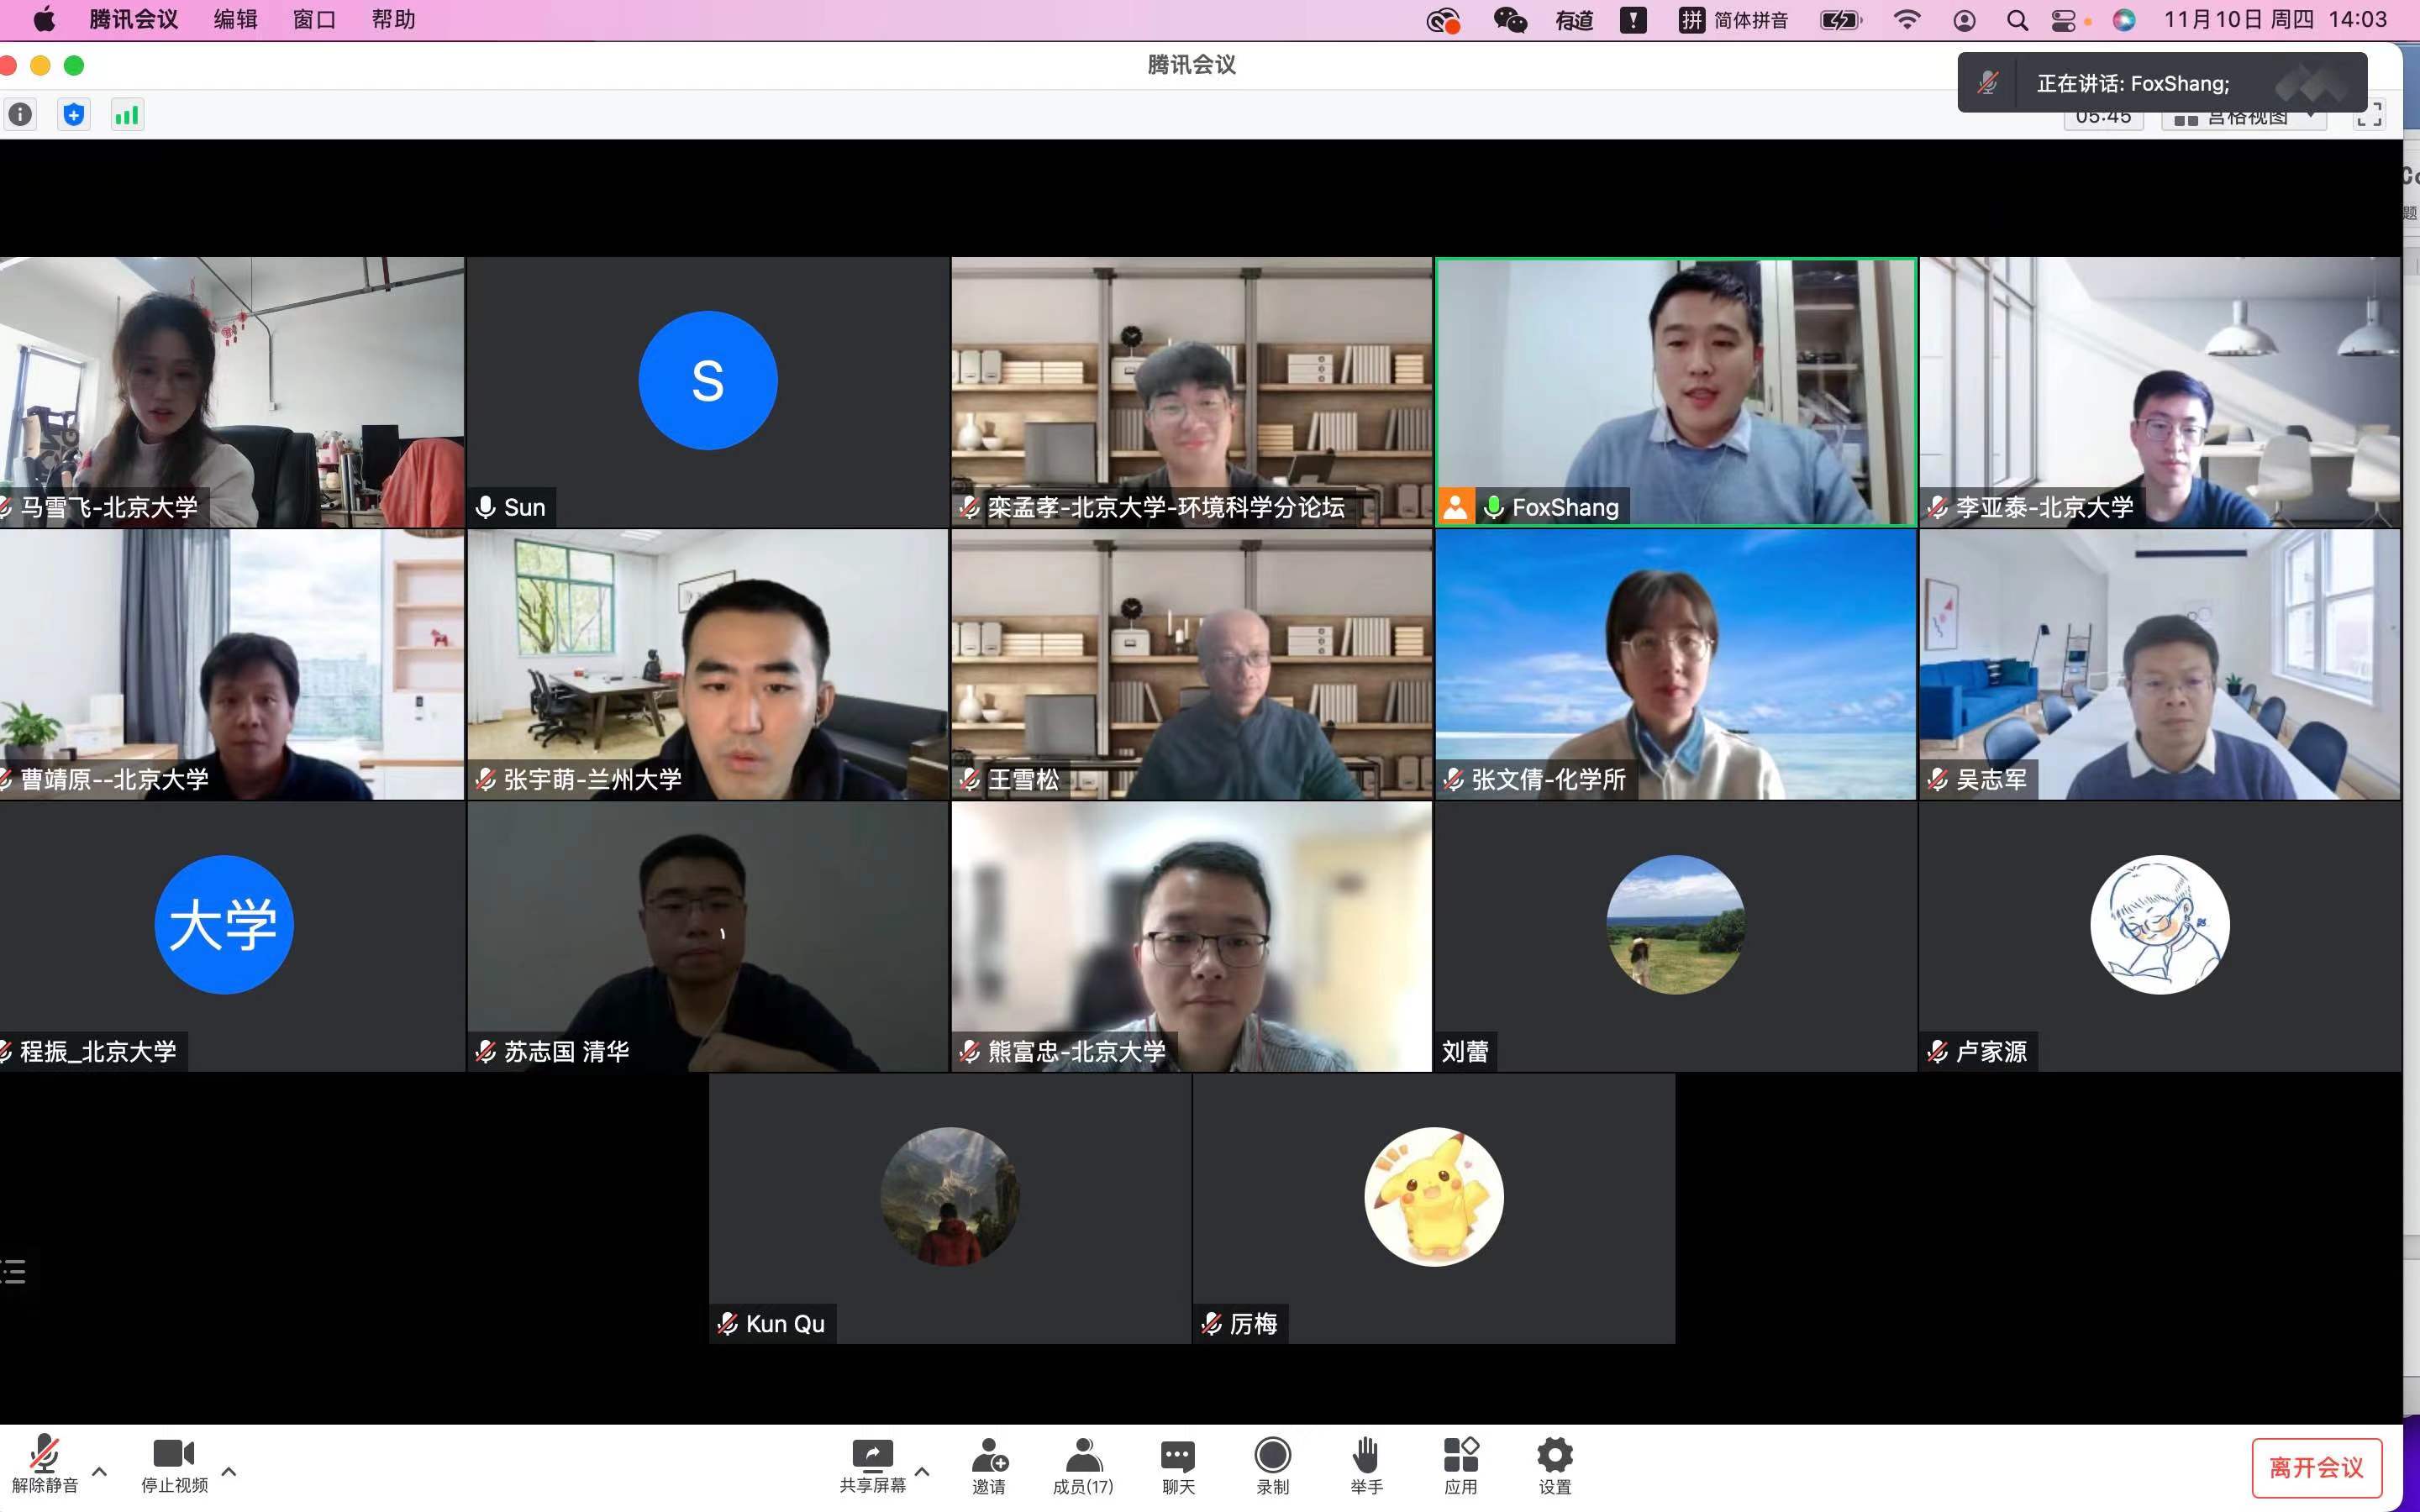Open the network signal status icon
The image size is (2420, 1512).
pos(127,115)
